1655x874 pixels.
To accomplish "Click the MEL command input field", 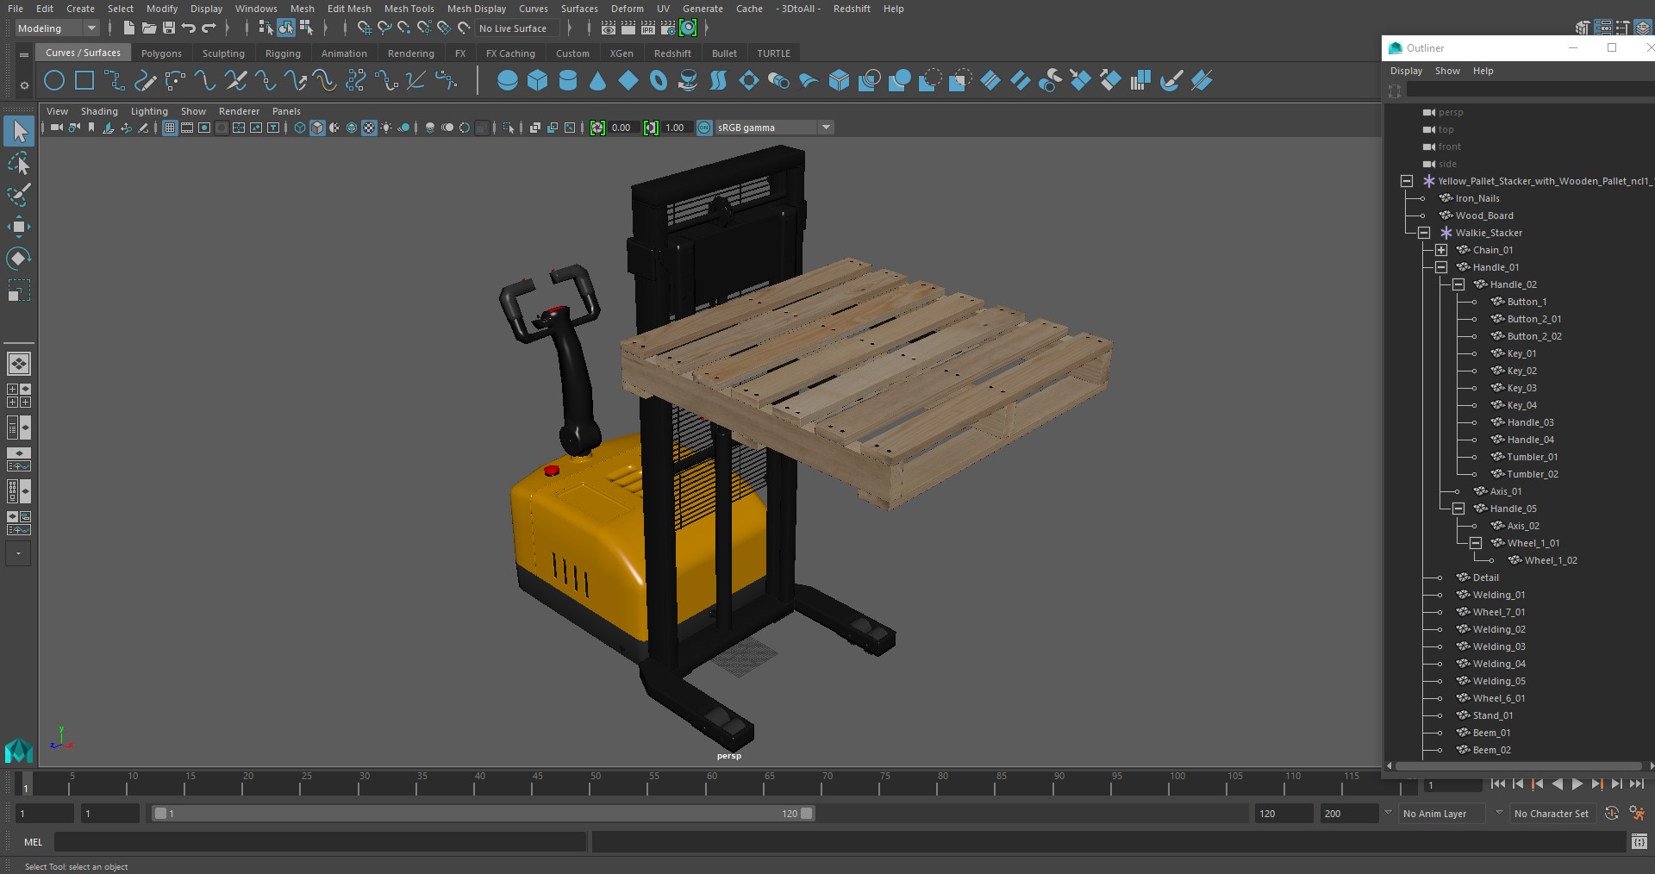I will tap(320, 842).
